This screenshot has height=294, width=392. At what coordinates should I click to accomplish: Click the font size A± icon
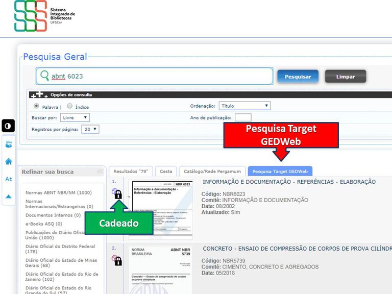pyautogui.click(x=9, y=179)
